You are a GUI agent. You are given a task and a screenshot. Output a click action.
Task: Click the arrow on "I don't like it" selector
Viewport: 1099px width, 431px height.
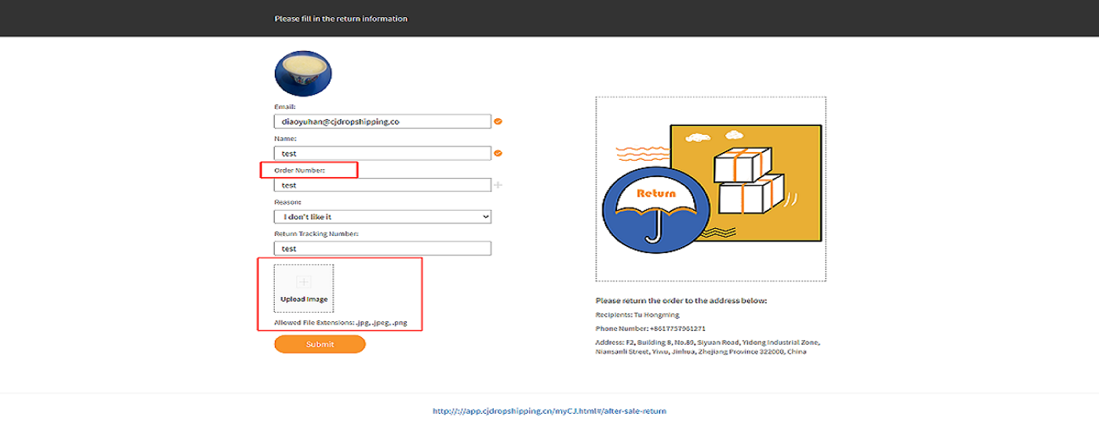tap(485, 216)
